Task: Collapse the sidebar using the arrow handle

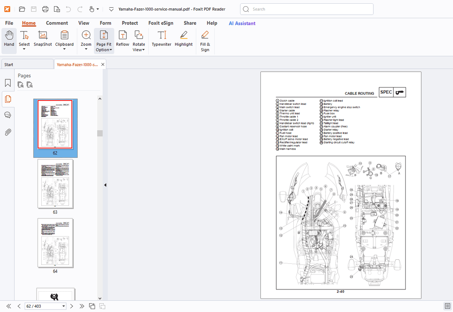Action: click(x=105, y=185)
